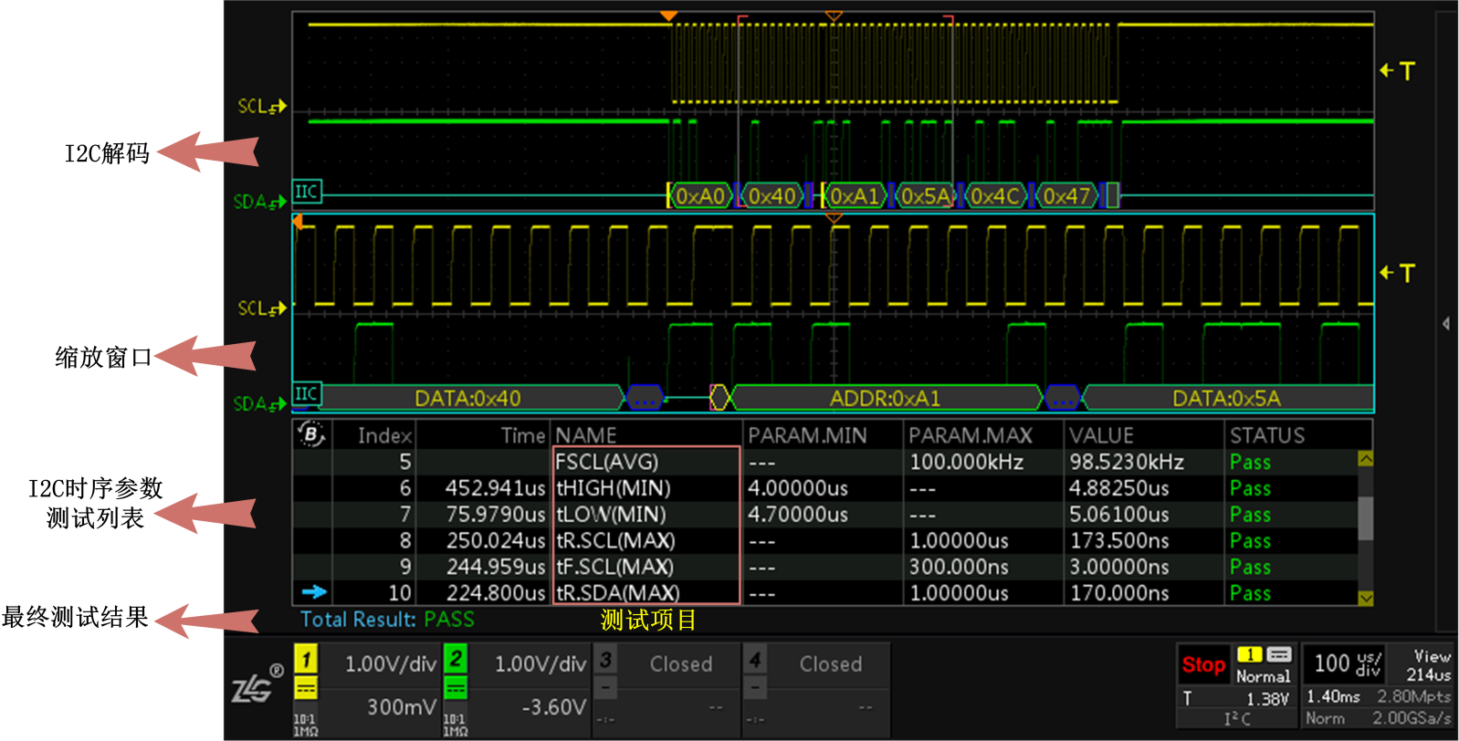Click the 98.5230kHz value cell

point(1127,462)
